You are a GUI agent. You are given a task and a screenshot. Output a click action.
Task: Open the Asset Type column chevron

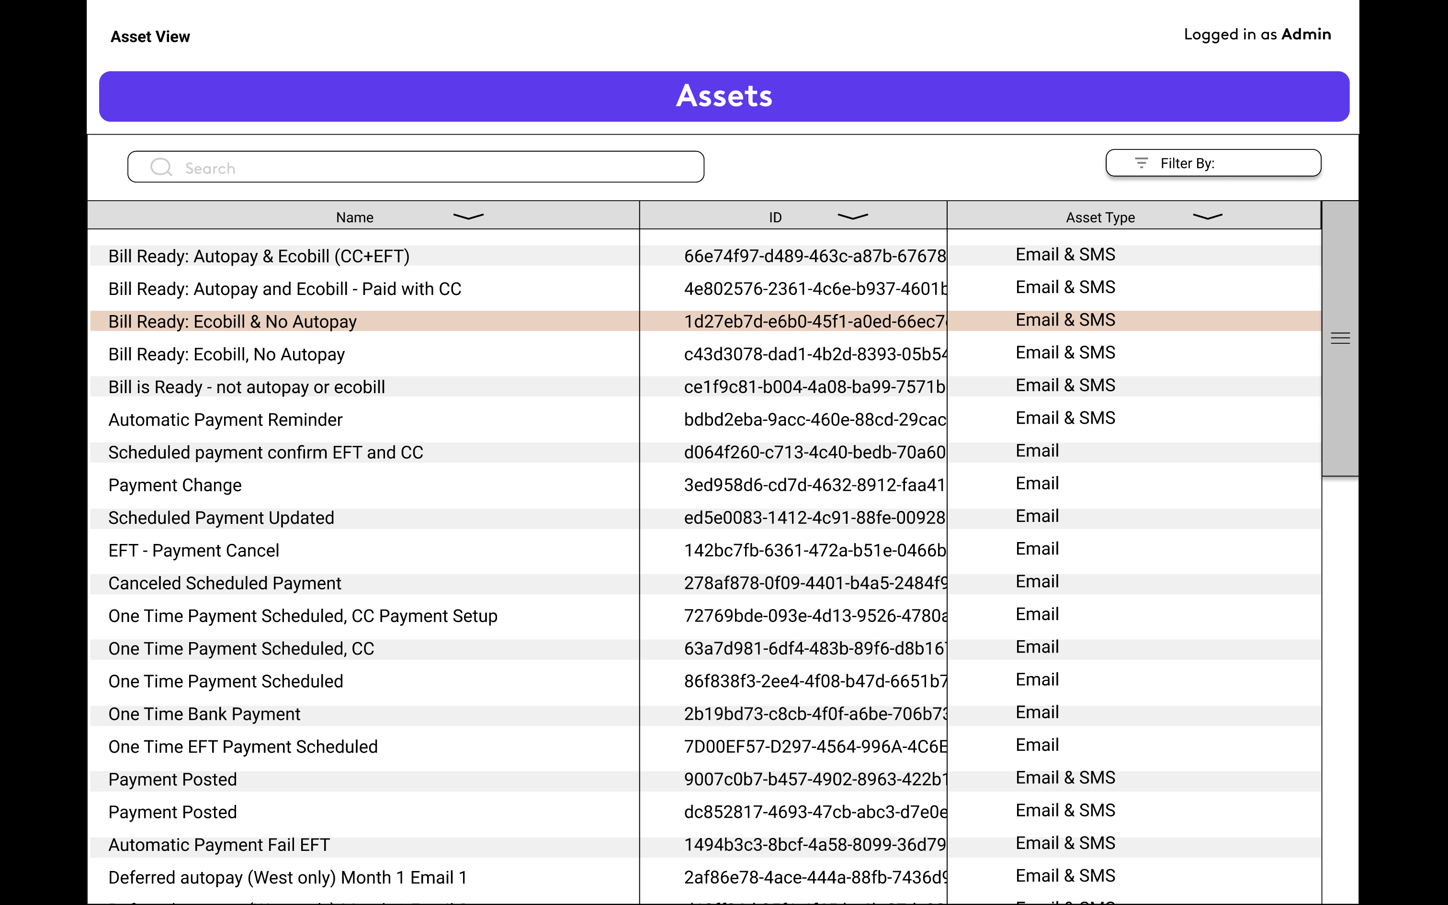click(1208, 216)
